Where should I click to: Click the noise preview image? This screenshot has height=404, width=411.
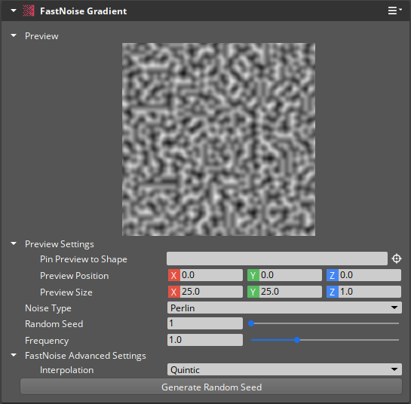tap(219, 139)
